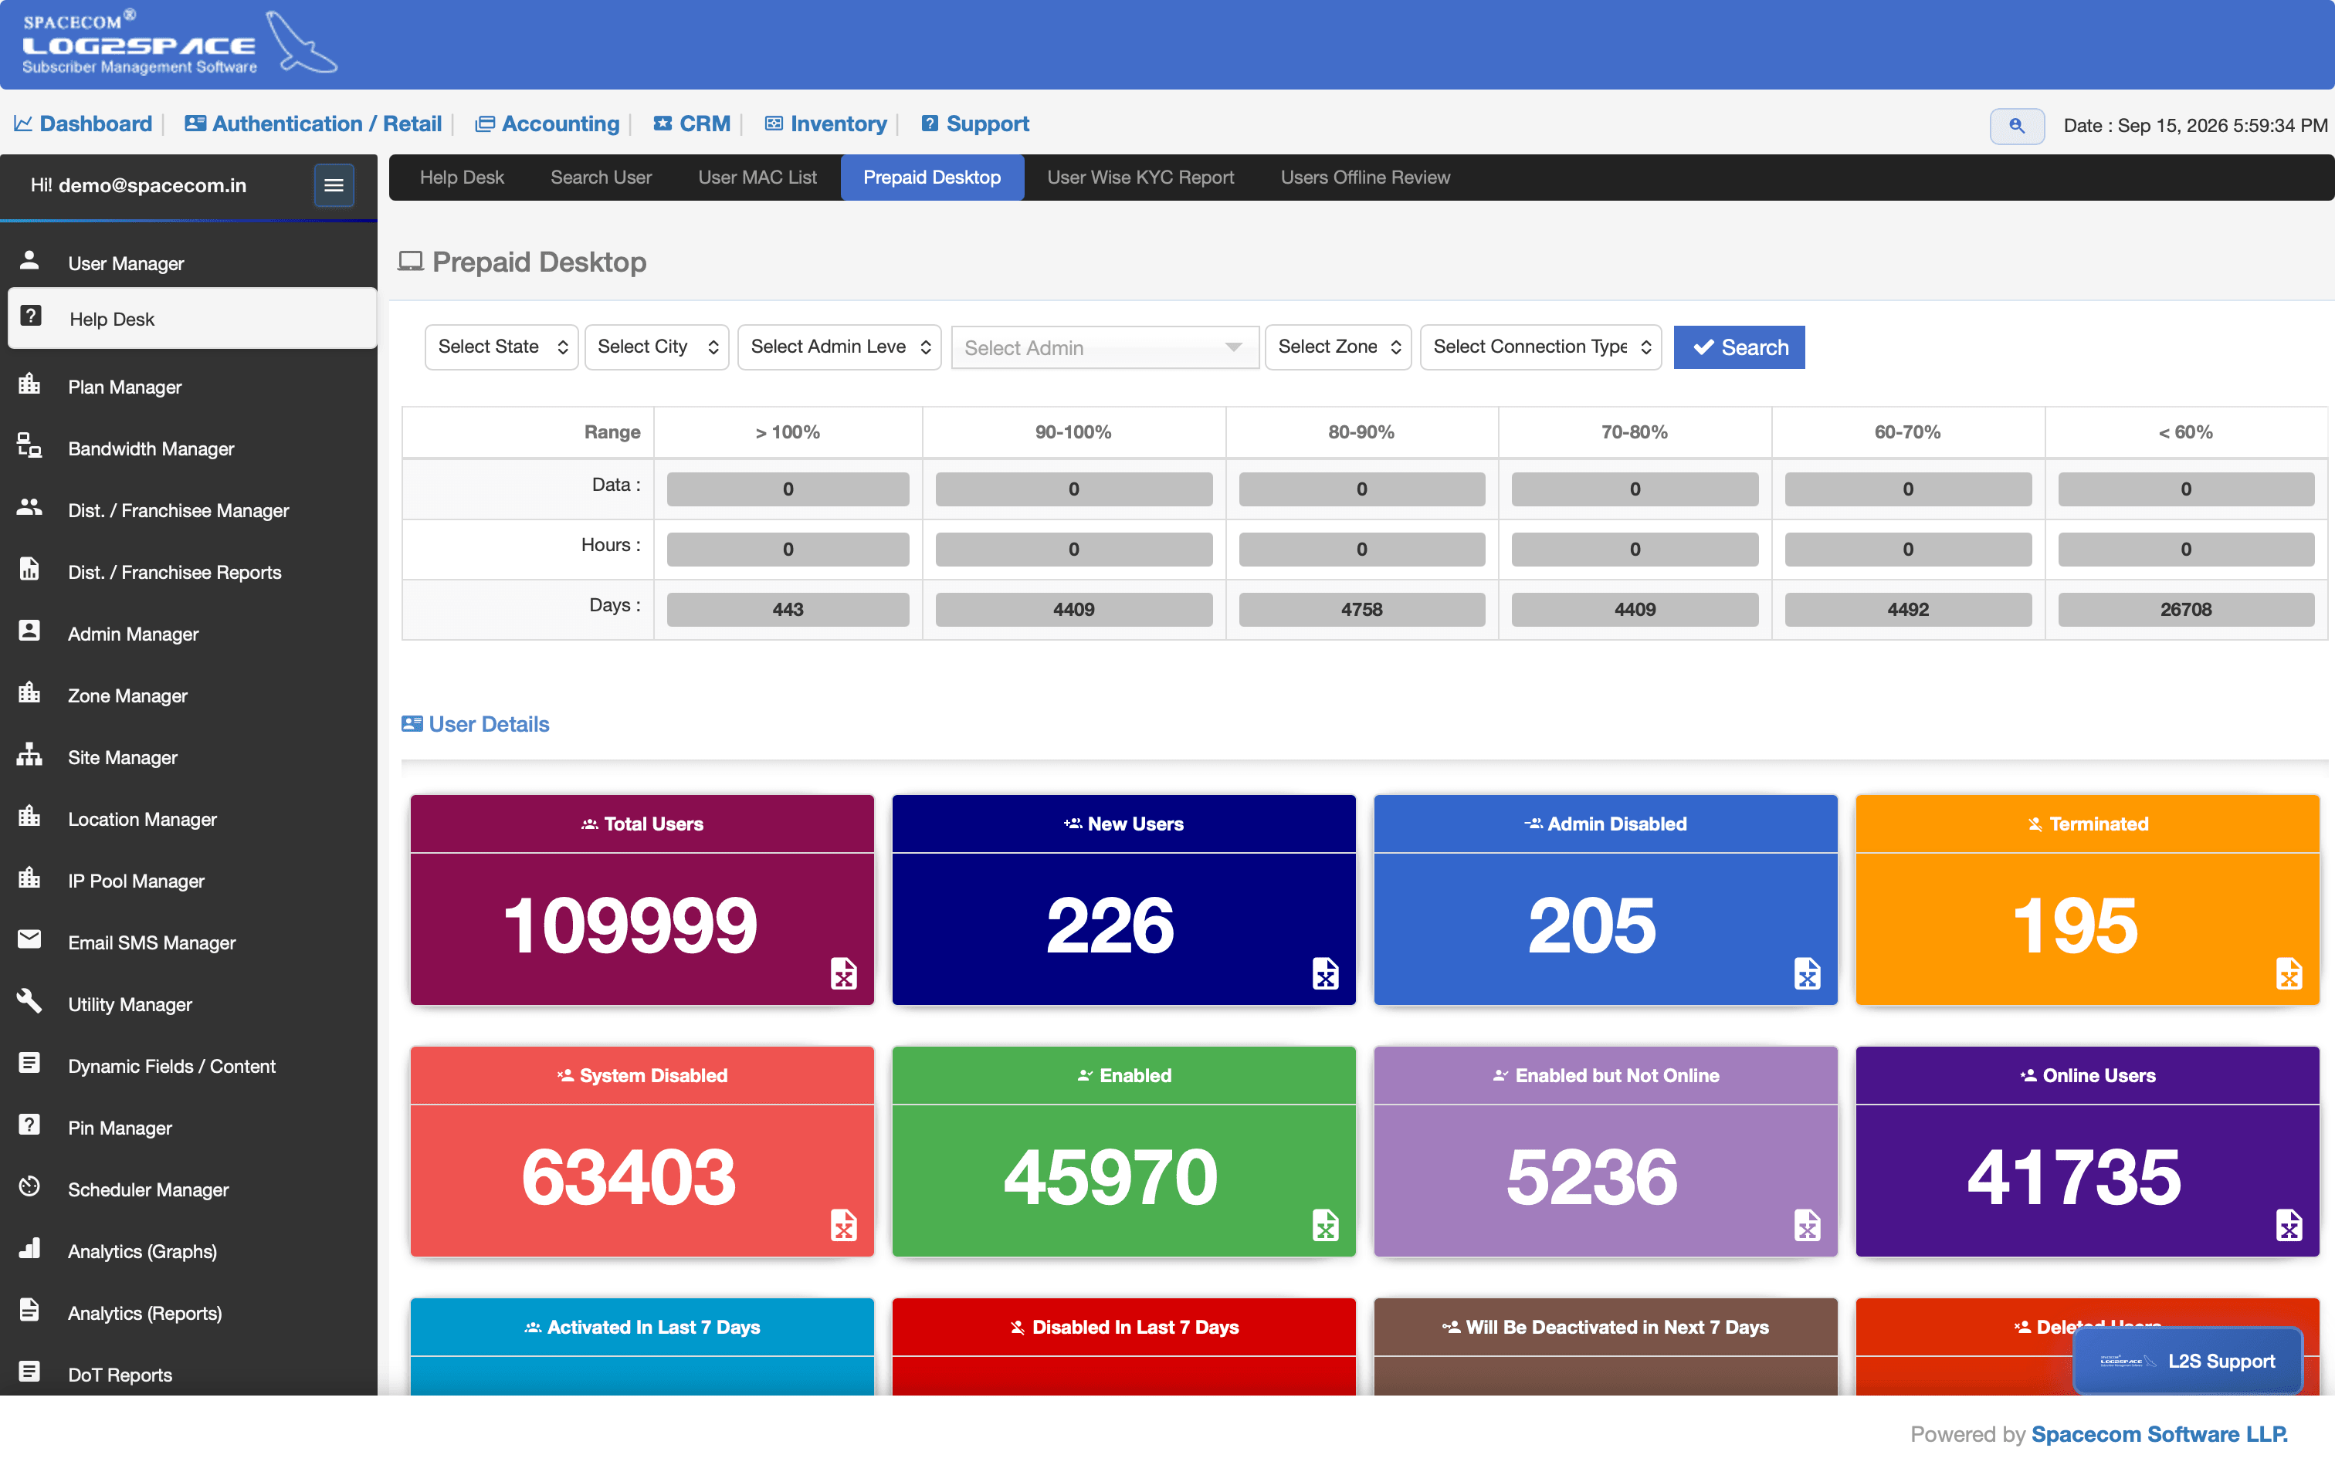Click the Search button
The image size is (2335, 1465).
1739,347
